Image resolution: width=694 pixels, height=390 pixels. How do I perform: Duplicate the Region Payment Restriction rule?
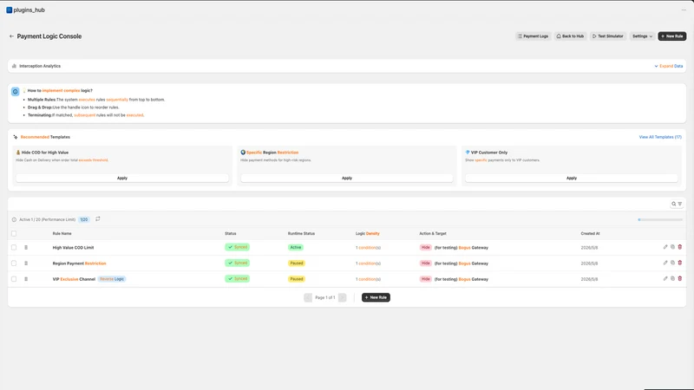[x=672, y=263]
